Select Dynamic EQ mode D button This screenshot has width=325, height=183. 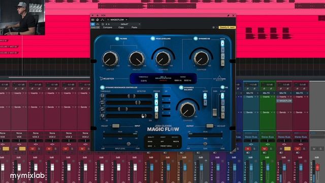coord(222,63)
